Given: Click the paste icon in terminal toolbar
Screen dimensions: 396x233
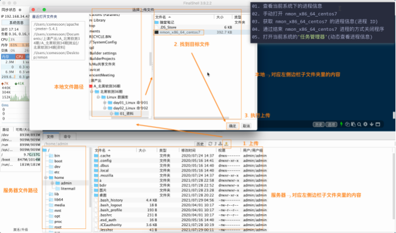Looking at the screenshot, I should click(353, 124).
